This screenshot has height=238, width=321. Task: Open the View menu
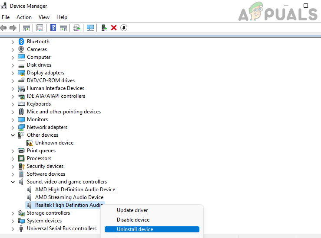click(44, 17)
